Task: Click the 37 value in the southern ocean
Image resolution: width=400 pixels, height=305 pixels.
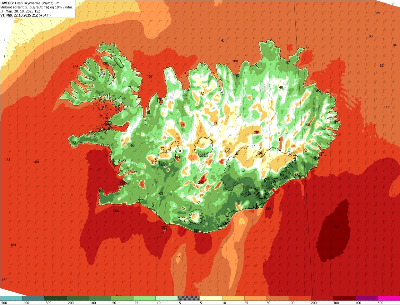Action: (x=178, y=257)
